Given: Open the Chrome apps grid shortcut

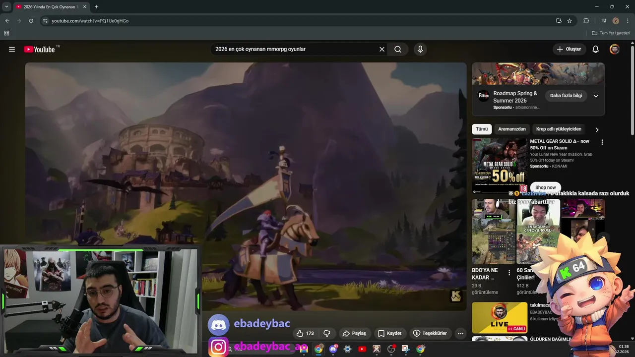Looking at the screenshot, I should pos(6,33).
